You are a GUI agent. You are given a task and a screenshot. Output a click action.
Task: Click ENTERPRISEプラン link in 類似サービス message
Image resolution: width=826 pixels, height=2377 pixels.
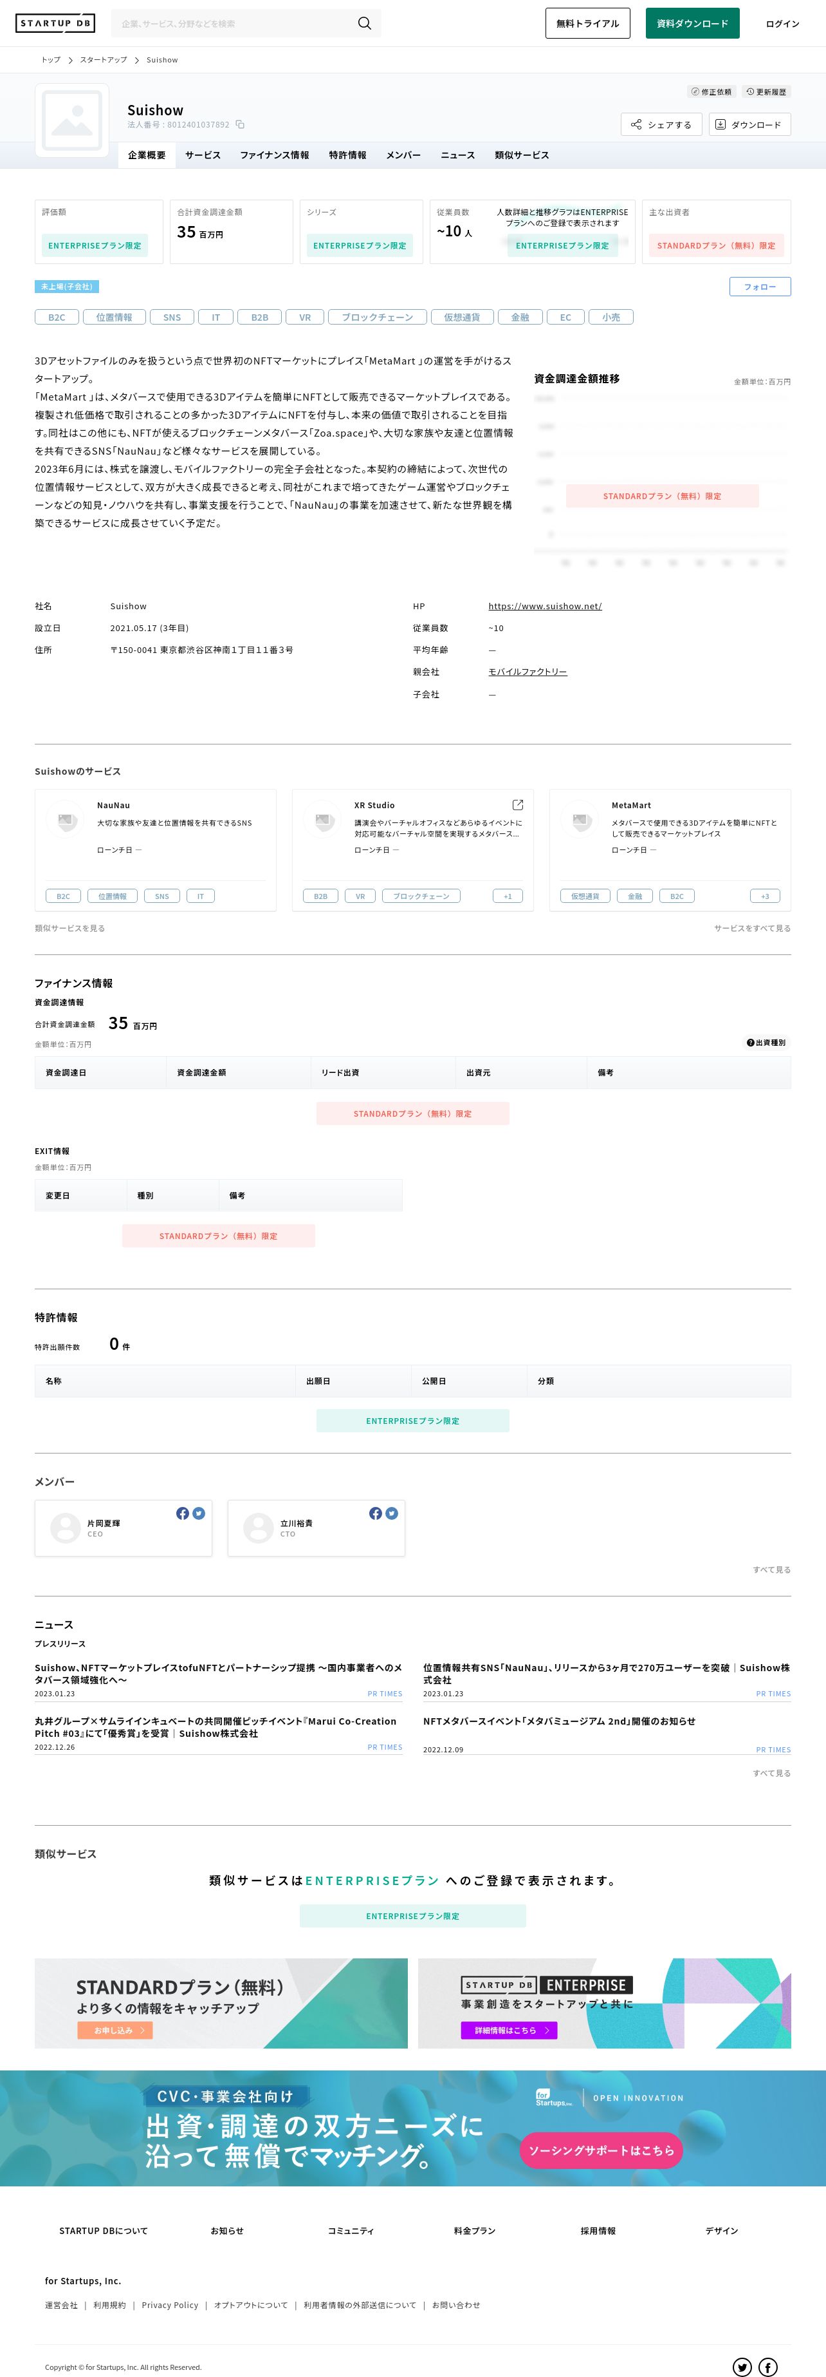click(x=372, y=1880)
